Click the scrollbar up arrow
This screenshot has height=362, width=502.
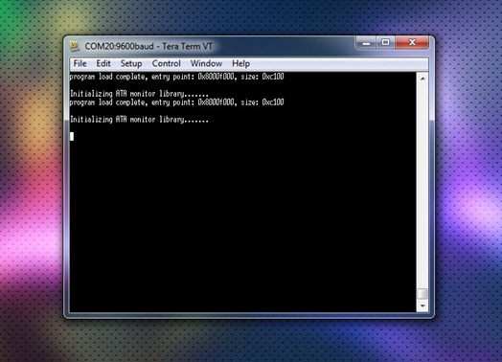[x=422, y=79]
